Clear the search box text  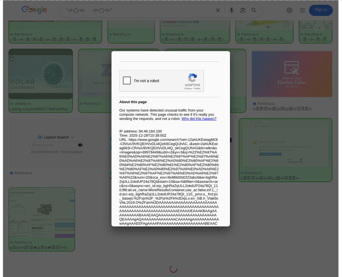(x=218, y=10)
